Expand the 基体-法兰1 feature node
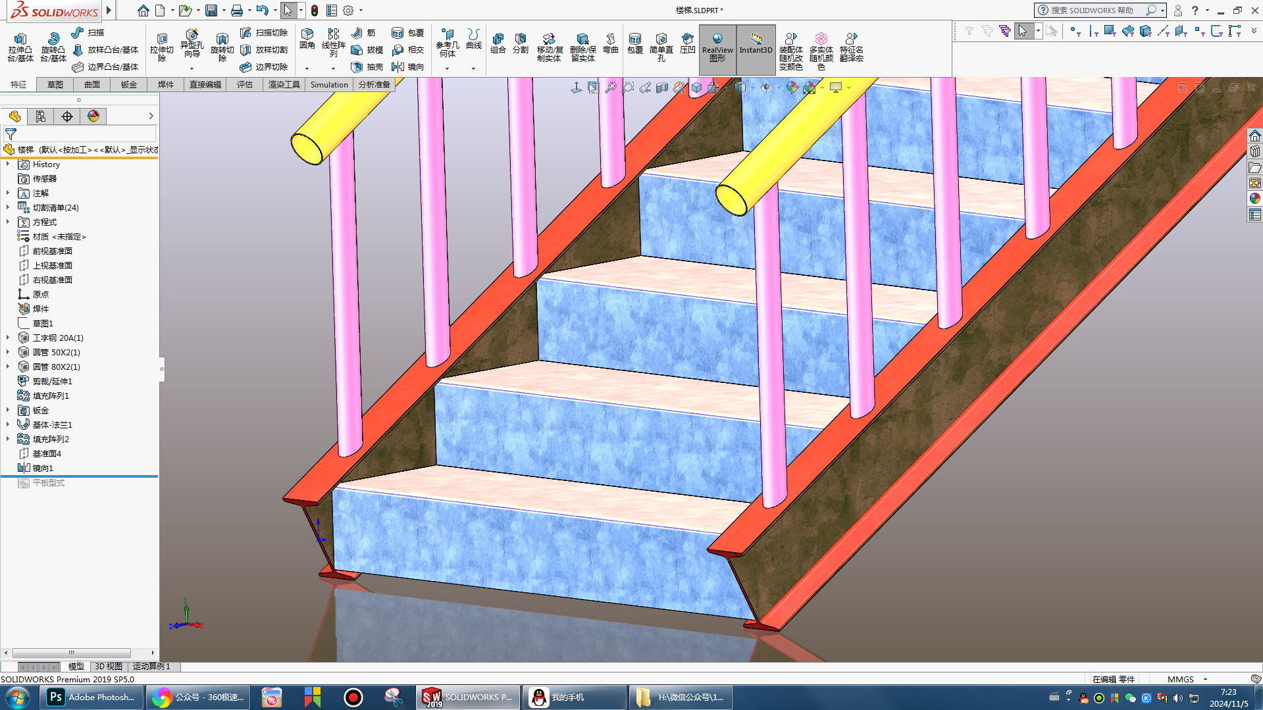This screenshot has width=1263, height=710. click(8, 425)
